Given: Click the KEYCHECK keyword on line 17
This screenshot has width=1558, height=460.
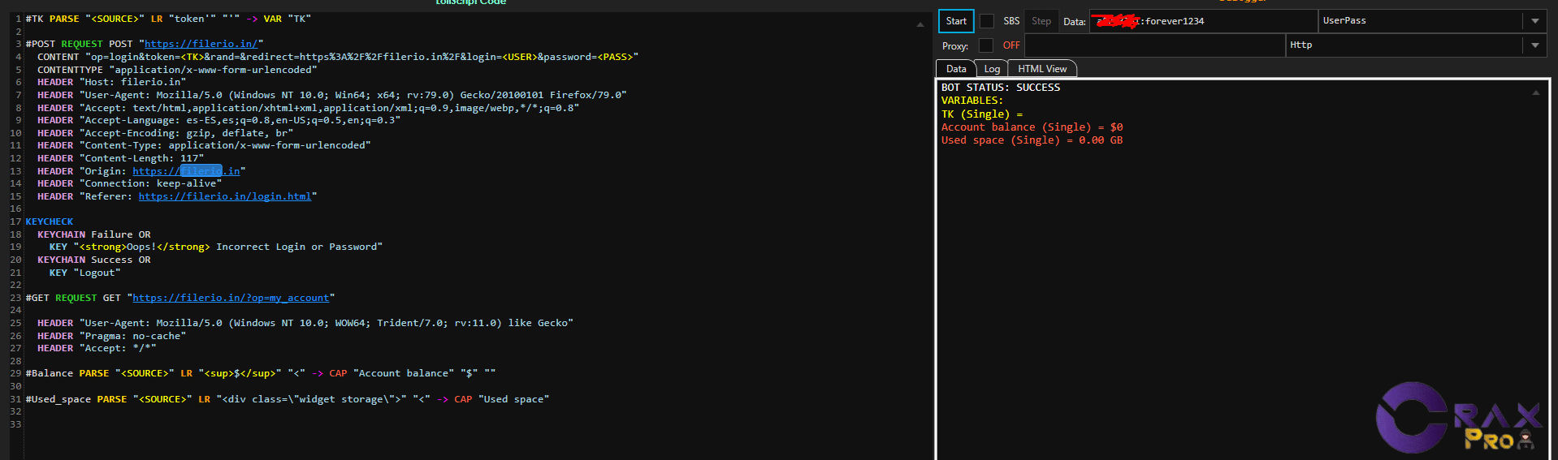Looking at the screenshot, I should tap(49, 221).
